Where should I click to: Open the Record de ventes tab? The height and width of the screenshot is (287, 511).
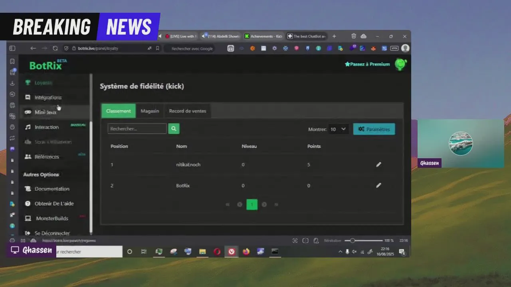[188, 111]
